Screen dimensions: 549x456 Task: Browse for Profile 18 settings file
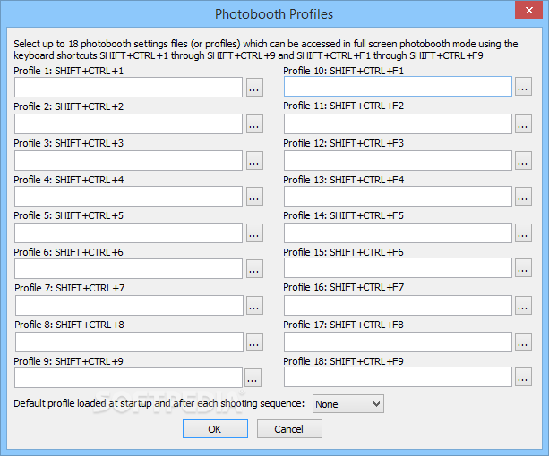point(523,377)
